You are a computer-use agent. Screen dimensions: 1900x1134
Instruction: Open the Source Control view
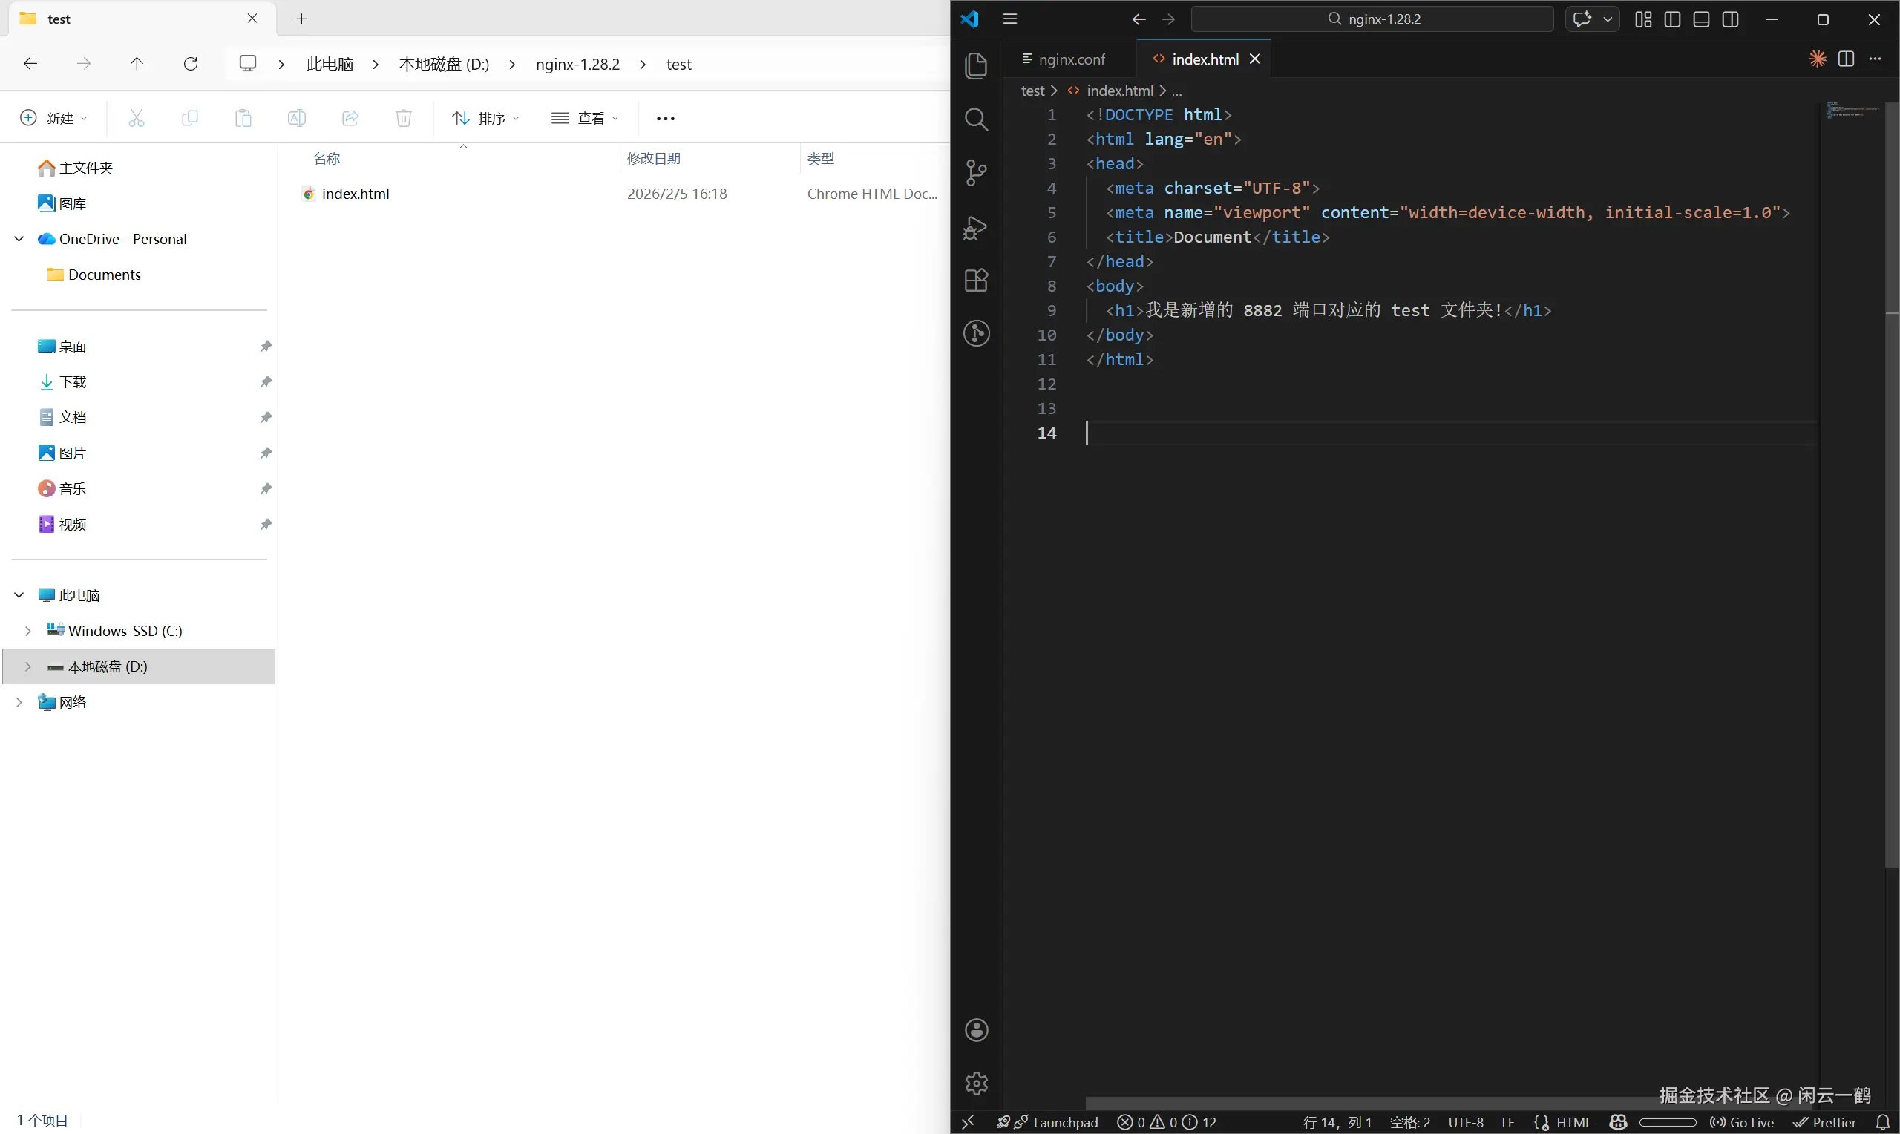tap(975, 173)
